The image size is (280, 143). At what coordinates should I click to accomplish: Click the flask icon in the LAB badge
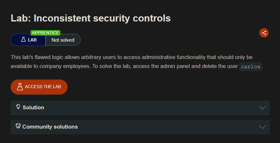[x=23, y=40]
